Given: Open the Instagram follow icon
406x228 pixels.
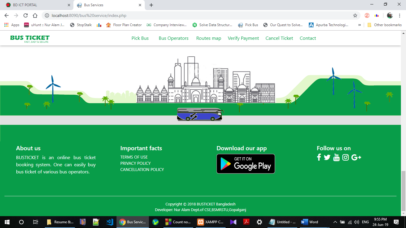Looking at the screenshot, I should point(345,157).
